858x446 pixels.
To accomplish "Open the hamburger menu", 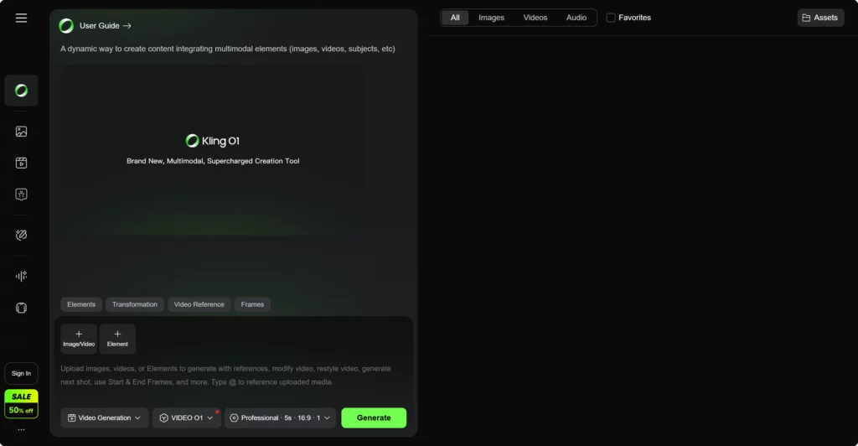I will coord(21,18).
